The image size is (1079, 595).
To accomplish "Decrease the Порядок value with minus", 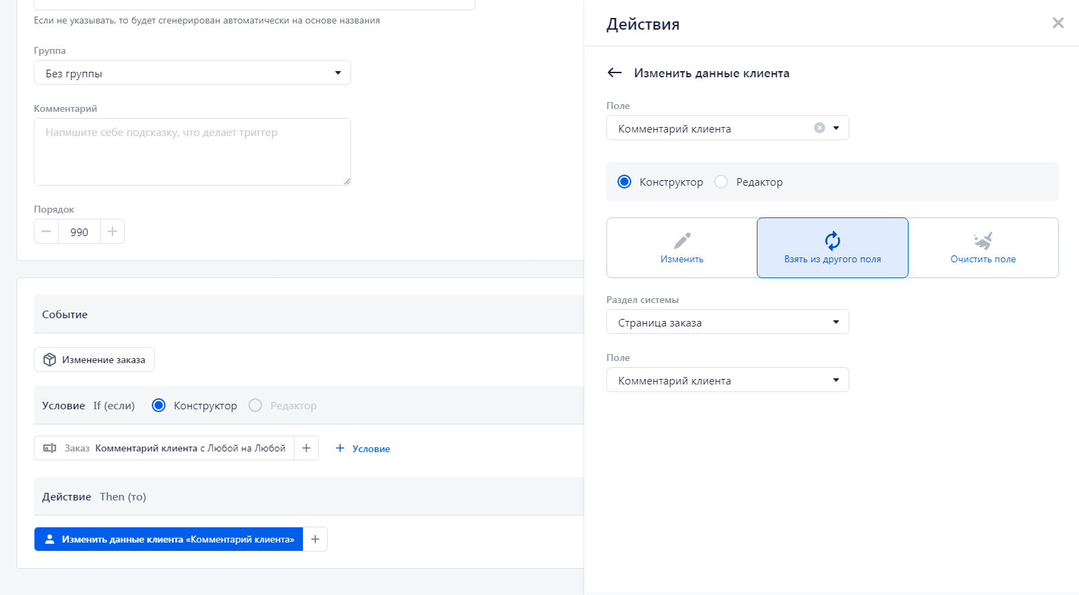I will [46, 232].
